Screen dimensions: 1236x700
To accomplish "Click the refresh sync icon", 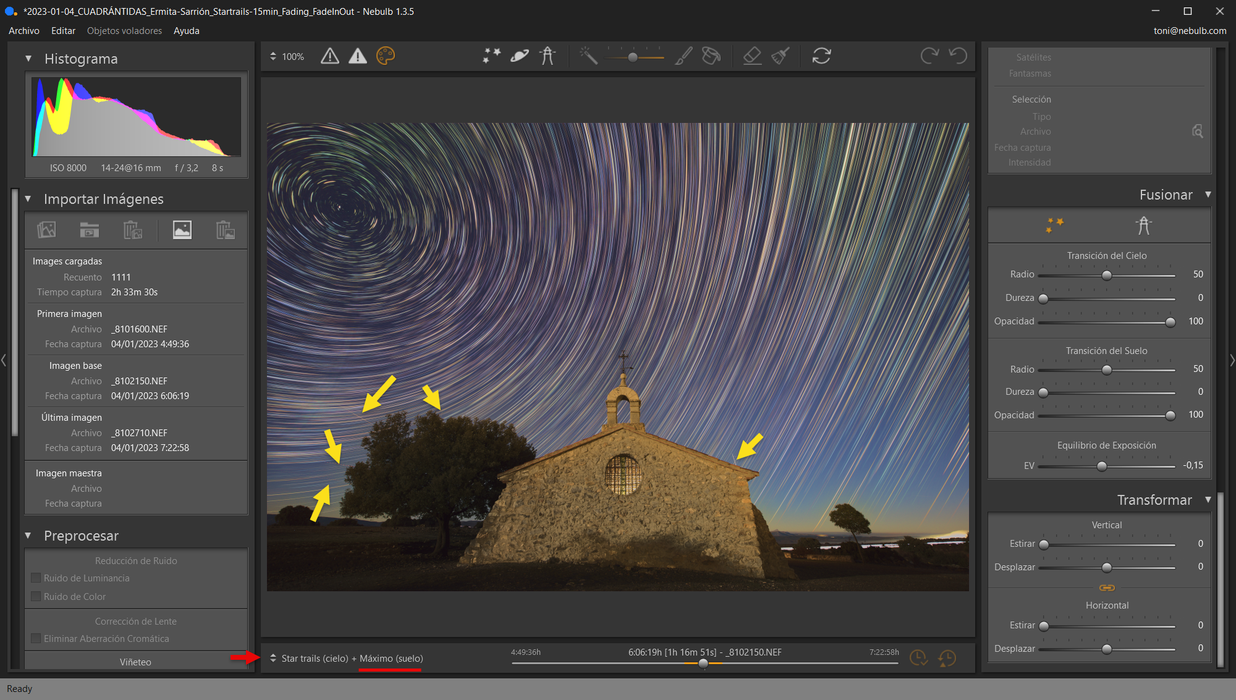I will pyautogui.click(x=821, y=56).
